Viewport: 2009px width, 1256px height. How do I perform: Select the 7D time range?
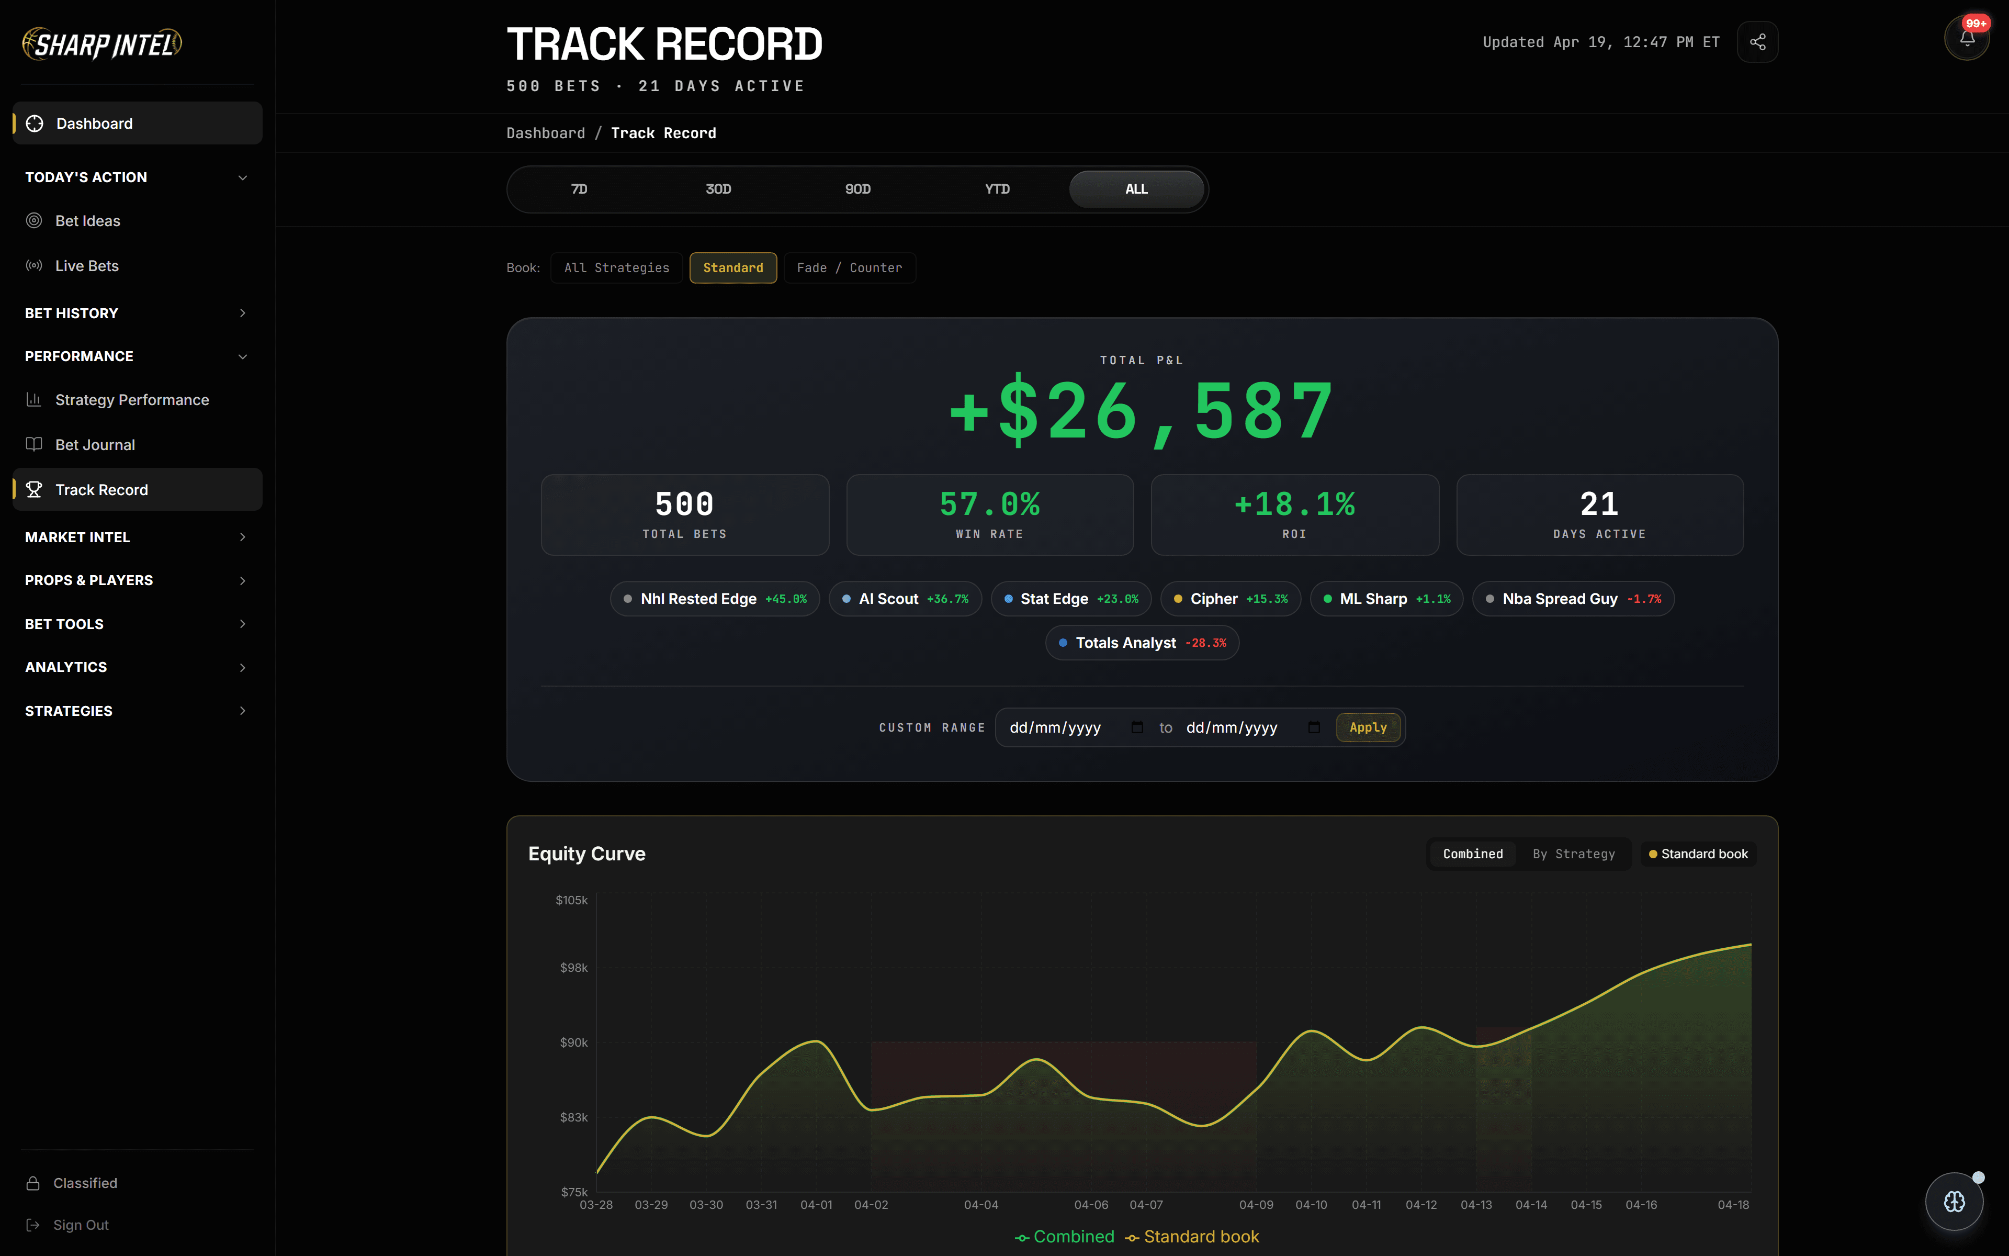point(580,189)
